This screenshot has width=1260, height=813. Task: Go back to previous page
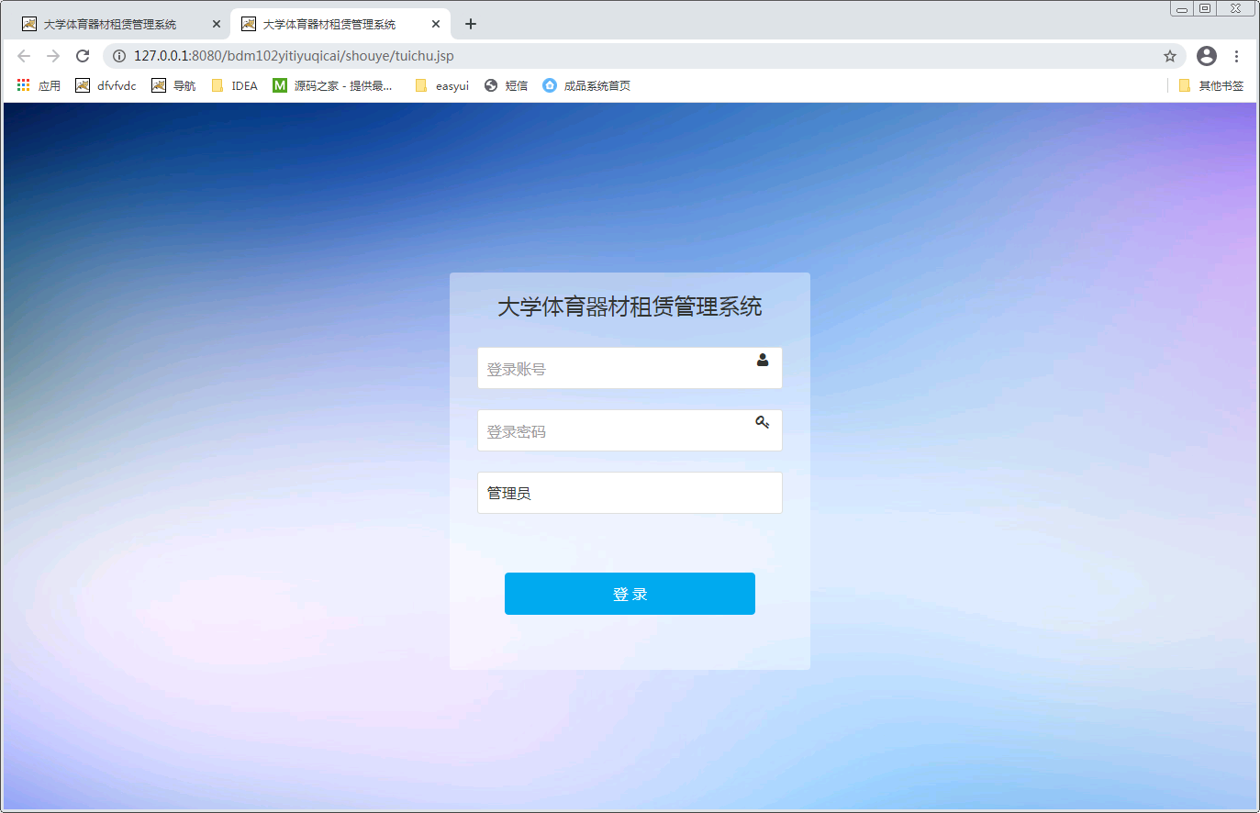[24, 56]
